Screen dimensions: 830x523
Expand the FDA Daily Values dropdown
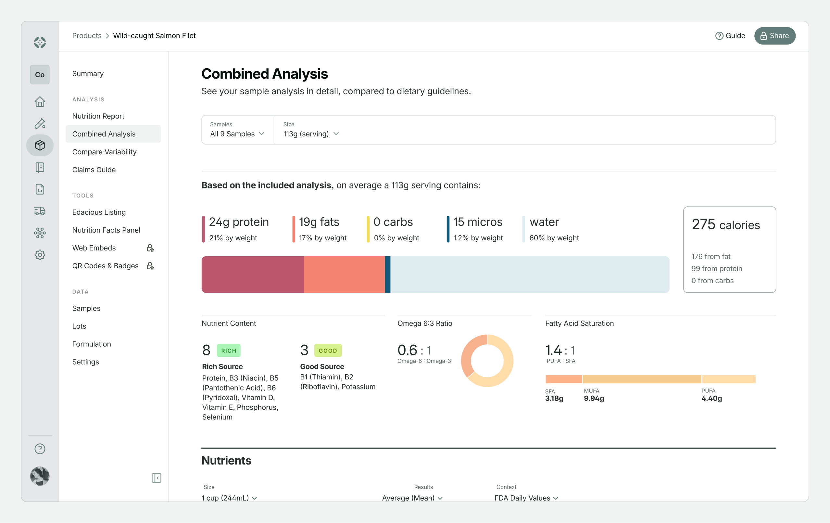pyautogui.click(x=526, y=498)
